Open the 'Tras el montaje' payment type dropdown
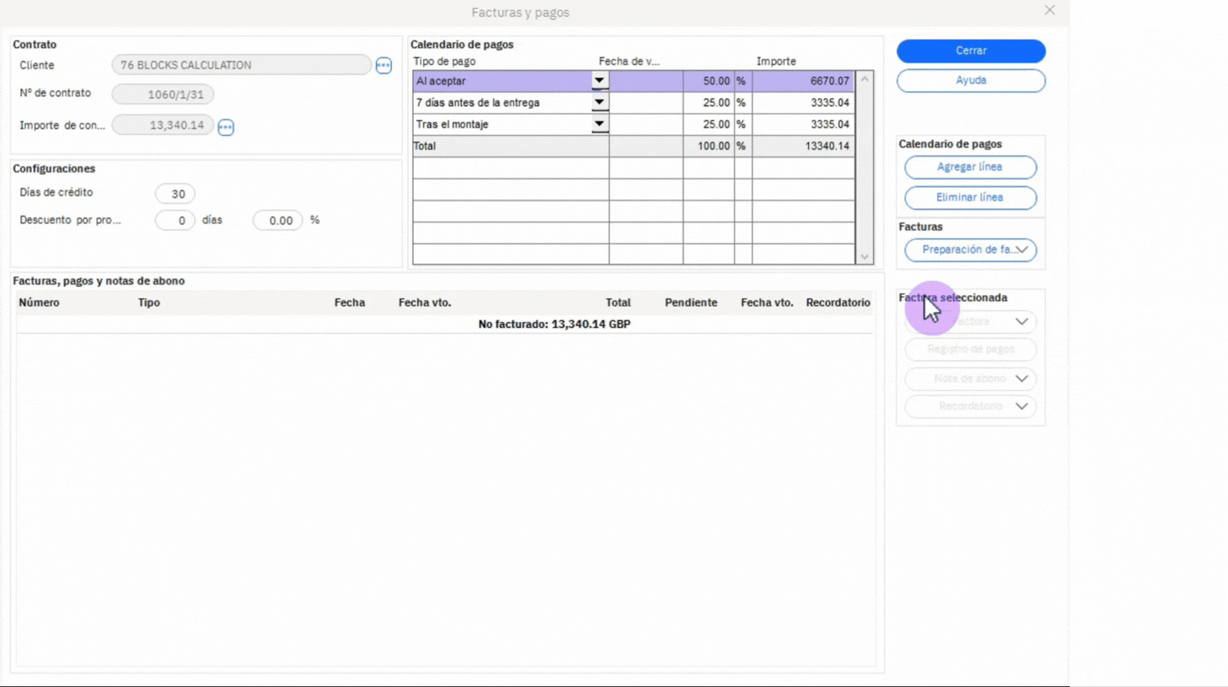1228x687 pixels. point(599,124)
